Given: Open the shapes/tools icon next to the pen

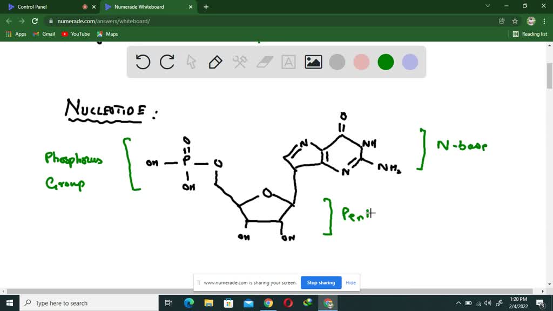Looking at the screenshot, I should point(239,62).
